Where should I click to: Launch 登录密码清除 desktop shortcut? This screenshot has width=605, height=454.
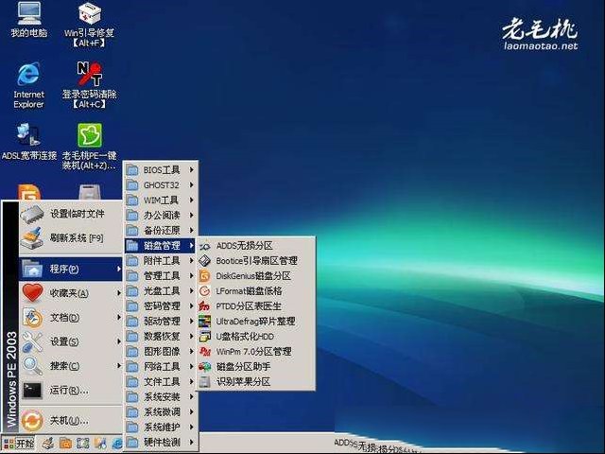[x=90, y=85]
